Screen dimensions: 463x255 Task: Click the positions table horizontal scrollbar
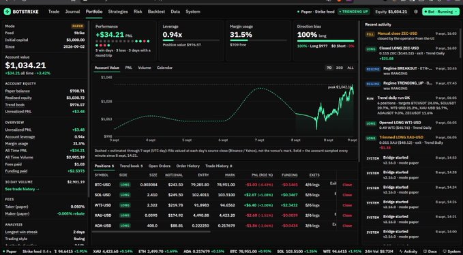click(x=152, y=232)
